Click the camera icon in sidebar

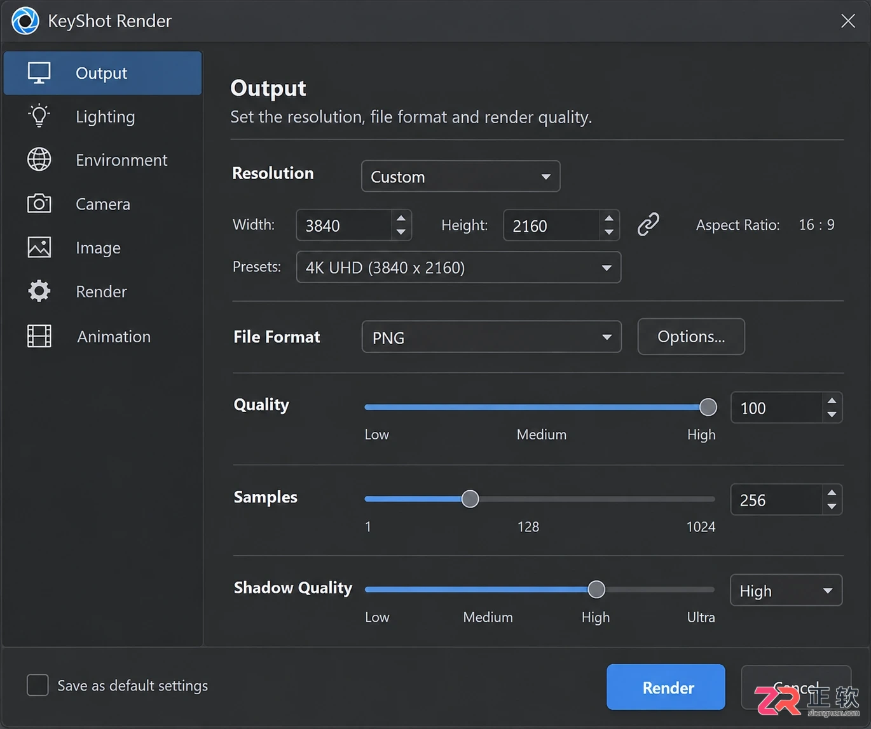tap(39, 203)
